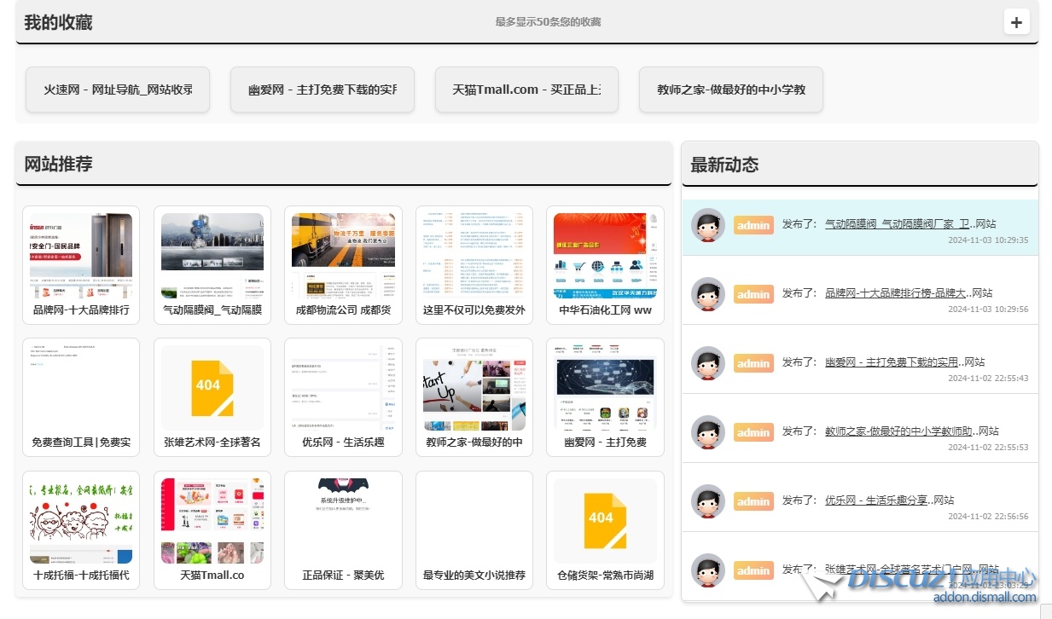Open the 品牌网-十大品牌排行榜 feed link
The width and height of the screenshot is (1052, 619).
pos(895,293)
